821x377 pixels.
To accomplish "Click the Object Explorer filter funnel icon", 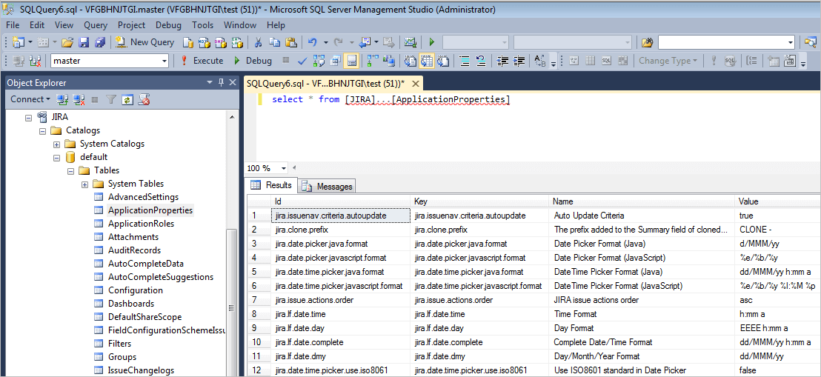I will (110, 99).
